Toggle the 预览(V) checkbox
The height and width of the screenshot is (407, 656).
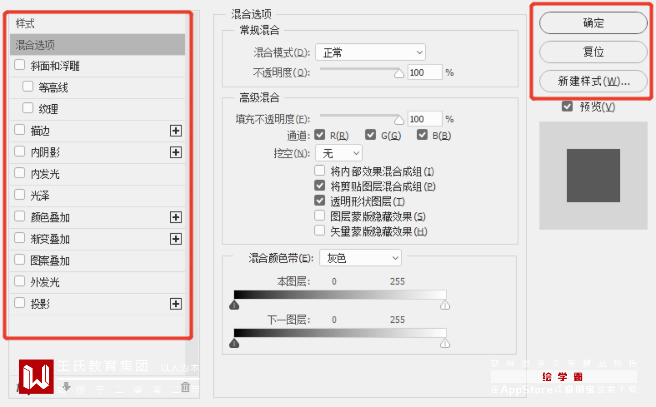[567, 106]
